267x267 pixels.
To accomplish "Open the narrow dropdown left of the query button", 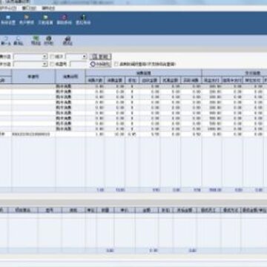I will 76,56.
